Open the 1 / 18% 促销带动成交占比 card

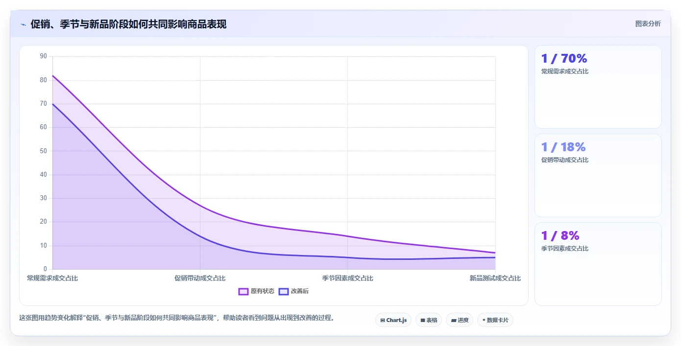pyautogui.click(x=598, y=175)
